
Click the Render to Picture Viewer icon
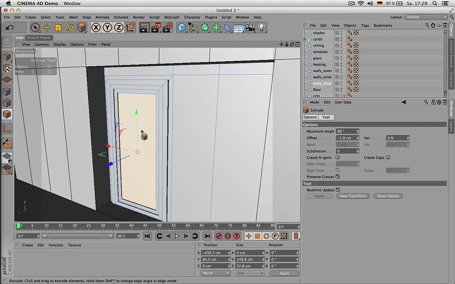point(156,28)
